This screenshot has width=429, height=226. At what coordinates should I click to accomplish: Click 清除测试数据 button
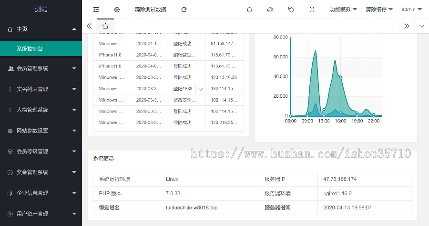[x=151, y=9]
